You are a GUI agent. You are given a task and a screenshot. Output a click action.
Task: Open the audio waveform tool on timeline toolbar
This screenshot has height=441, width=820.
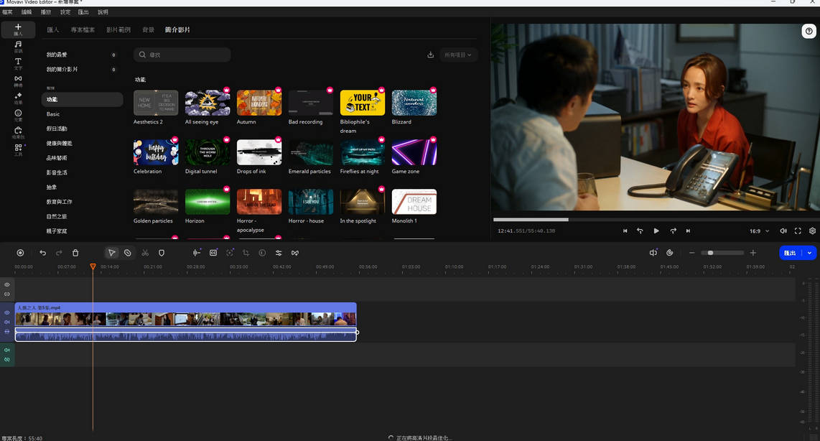click(x=197, y=253)
